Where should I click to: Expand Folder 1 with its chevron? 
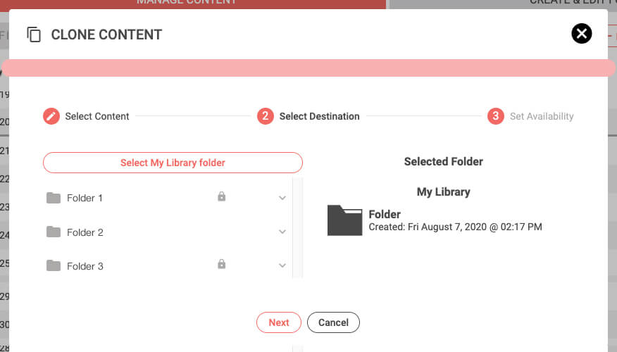(x=282, y=199)
